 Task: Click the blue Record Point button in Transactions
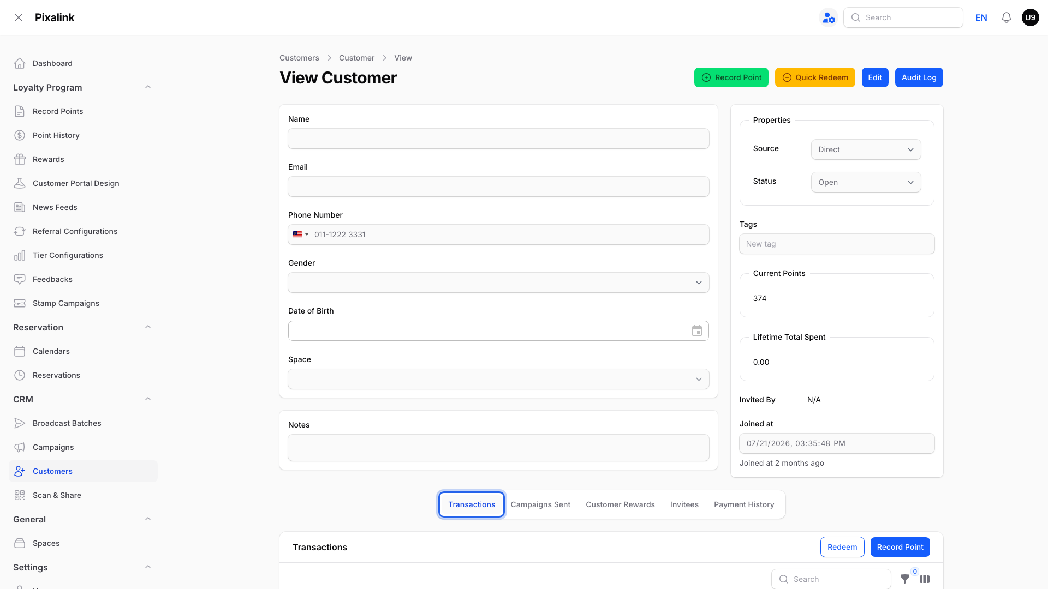900,547
